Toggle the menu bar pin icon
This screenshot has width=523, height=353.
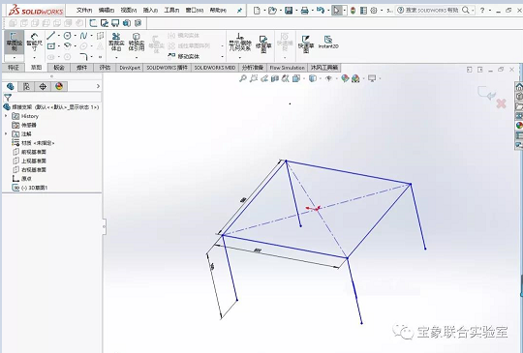[x=239, y=11]
